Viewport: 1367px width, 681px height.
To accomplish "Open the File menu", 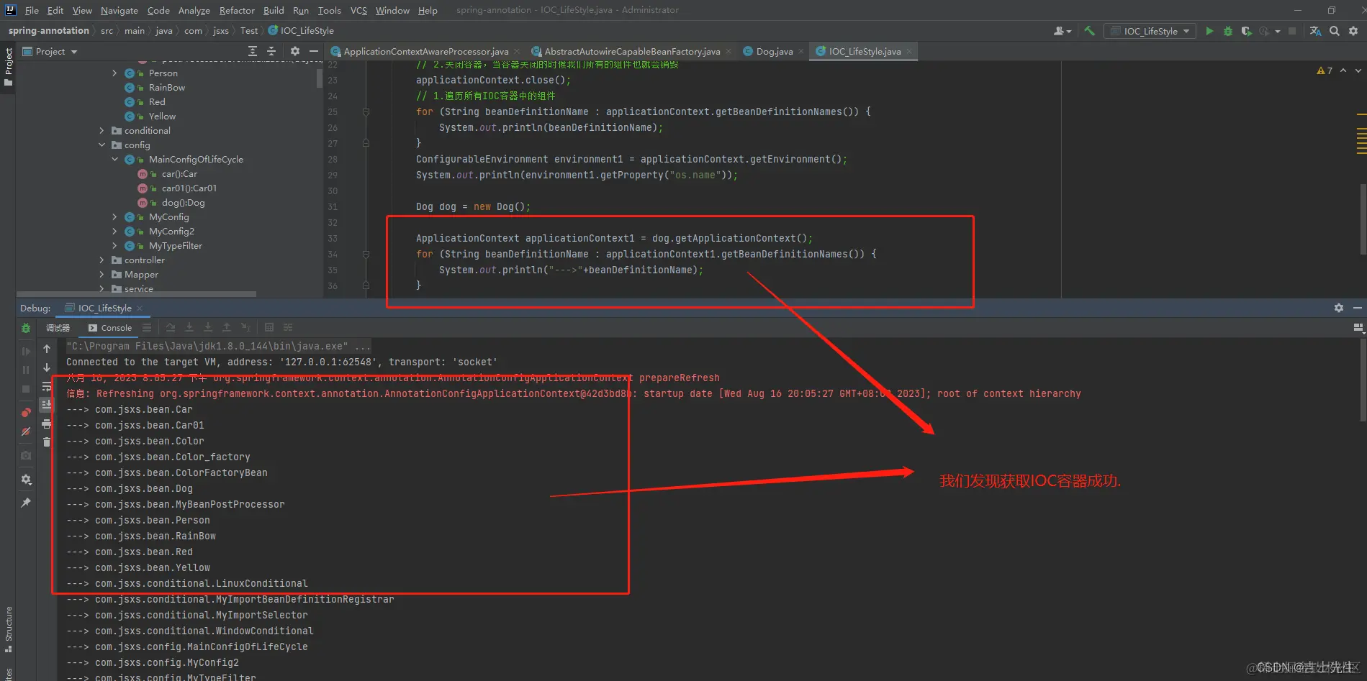I will [x=32, y=10].
